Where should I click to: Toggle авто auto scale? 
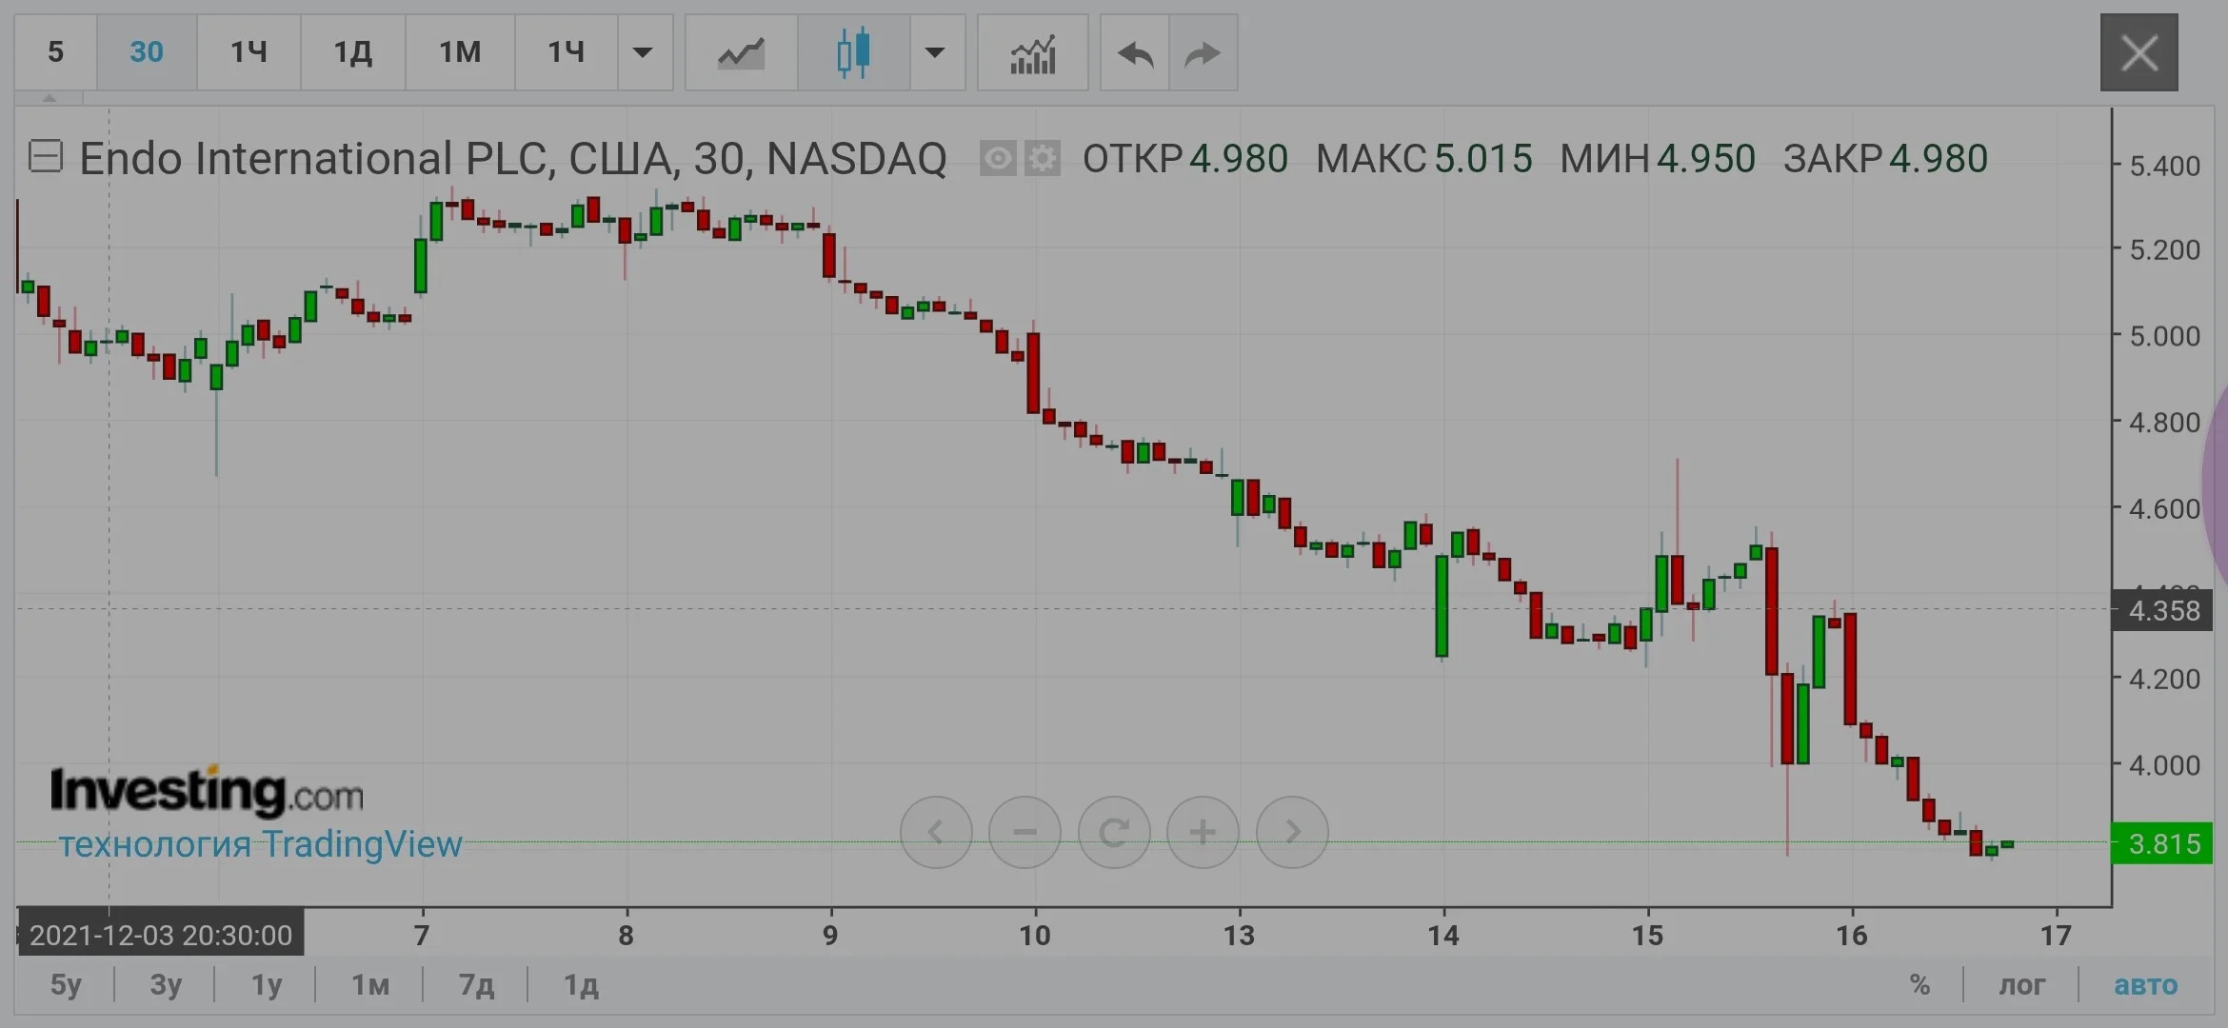click(2145, 984)
